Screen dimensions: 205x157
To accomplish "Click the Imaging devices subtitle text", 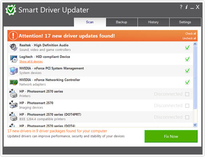I will point(31,108).
